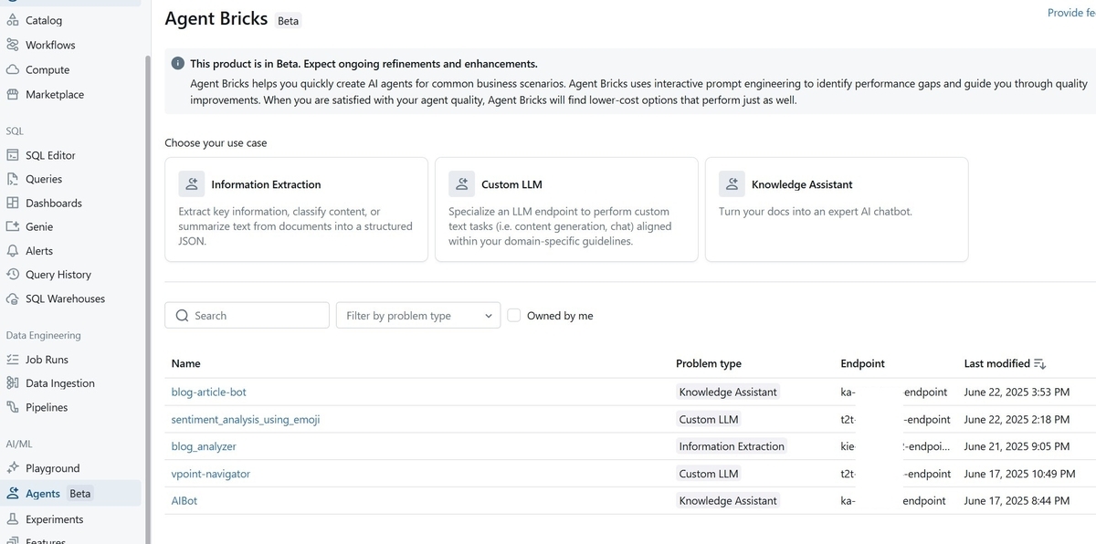Open Query History in the sidebar

tap(58, 274)
